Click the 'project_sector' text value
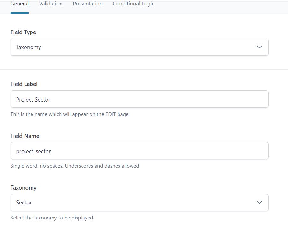This screenshot has height=229, width=288. coord(33,151)
